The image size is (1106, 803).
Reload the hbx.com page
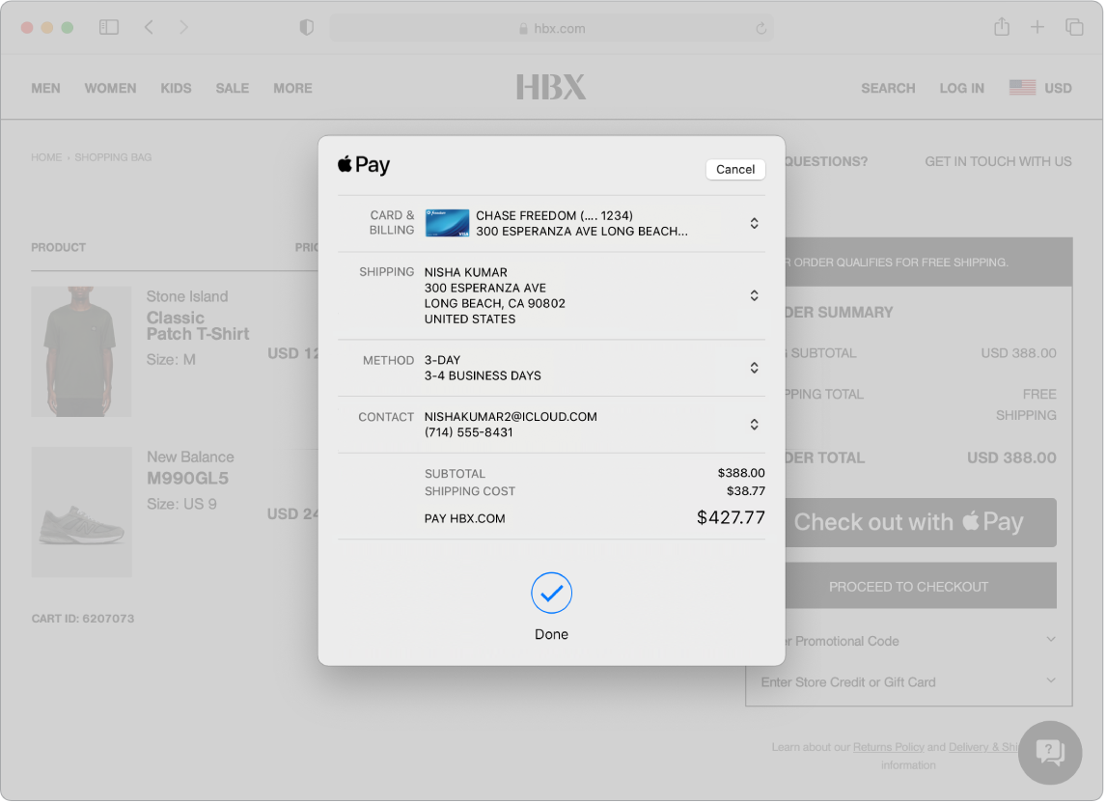tap(761, 28)
